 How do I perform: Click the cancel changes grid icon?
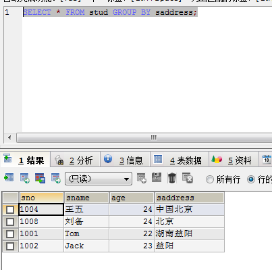pos(188,178)
